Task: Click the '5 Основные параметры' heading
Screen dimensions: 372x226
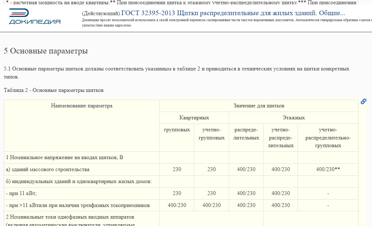Action: pos(46,51)
